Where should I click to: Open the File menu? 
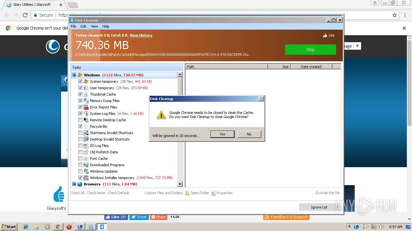click(73, 26)
